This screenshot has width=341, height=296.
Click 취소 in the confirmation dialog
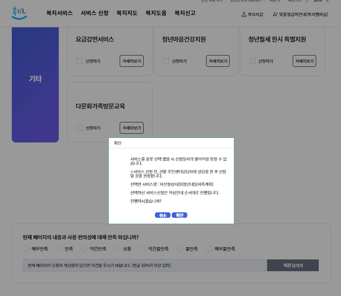pyautogui.click(x=163, y=215)
